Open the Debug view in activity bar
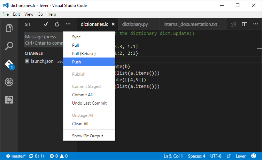Image resolution: width=262 pixels, height=160 pixels. (x=9, y=82)
